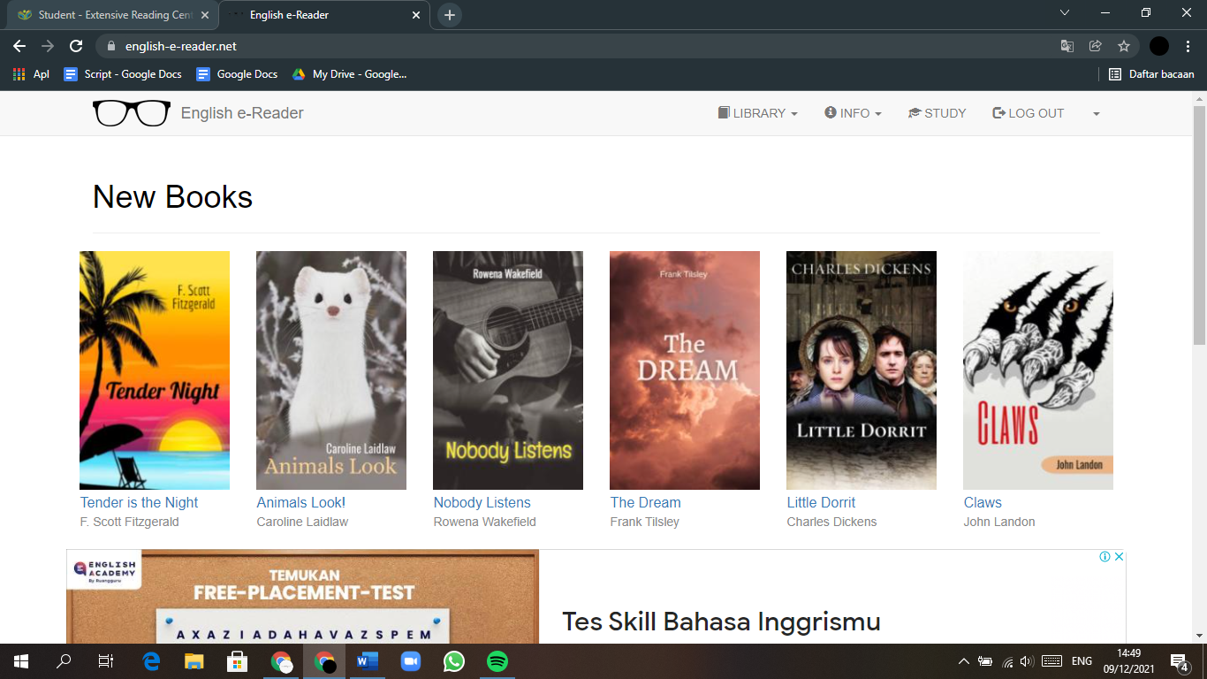
Task: Click the ENG language indicator
Action: click(1082, 661)
